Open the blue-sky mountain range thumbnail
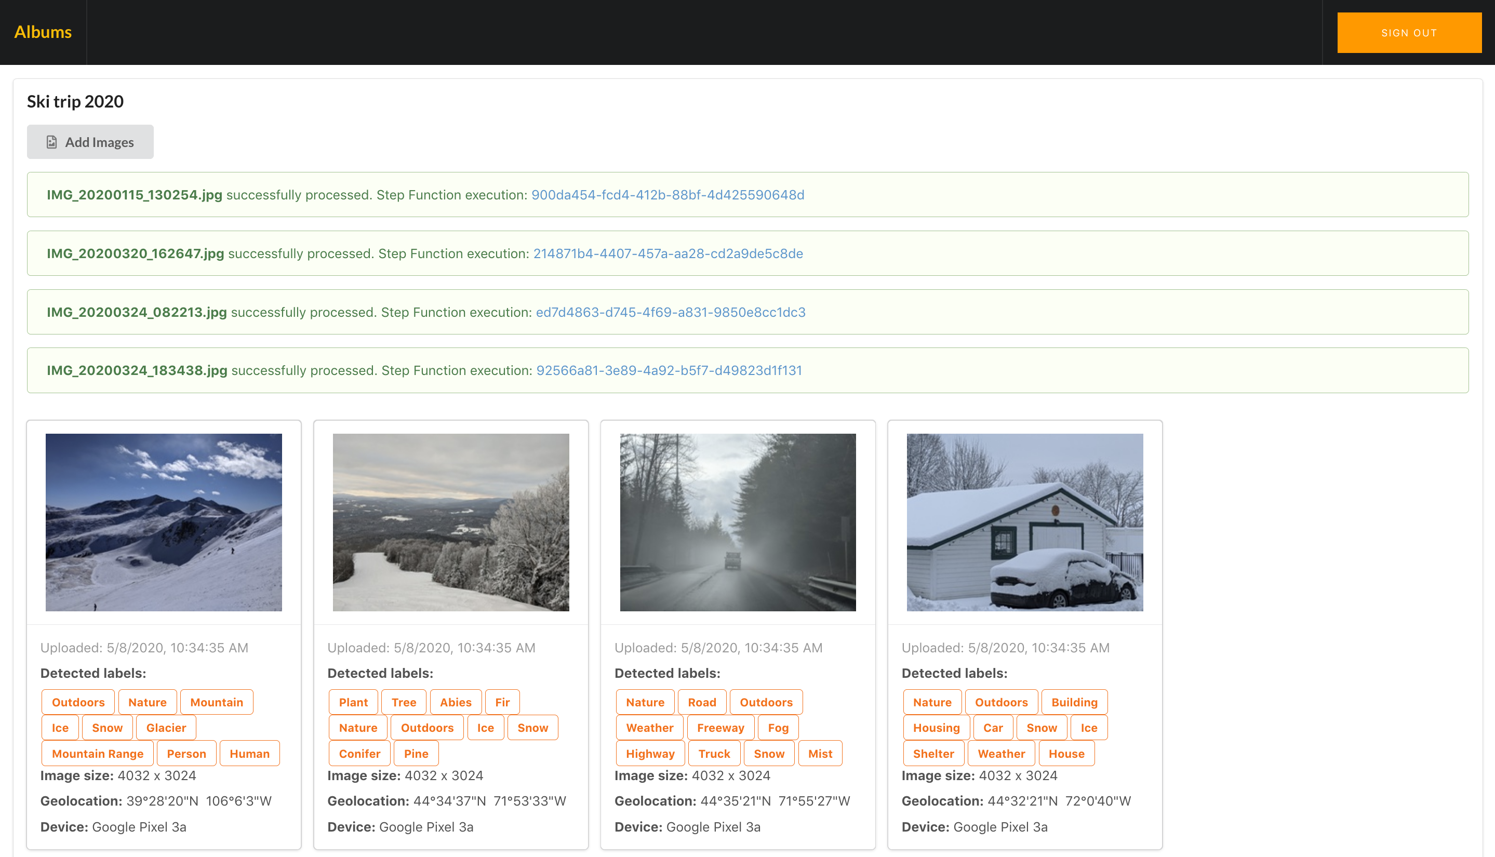The width and height of the screenshot is (1495, 857). tap(164, 522)
